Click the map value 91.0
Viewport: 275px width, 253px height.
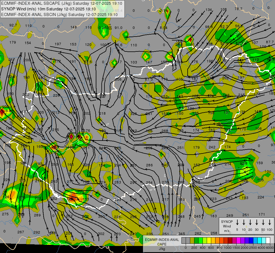click(x=118, y=28)
